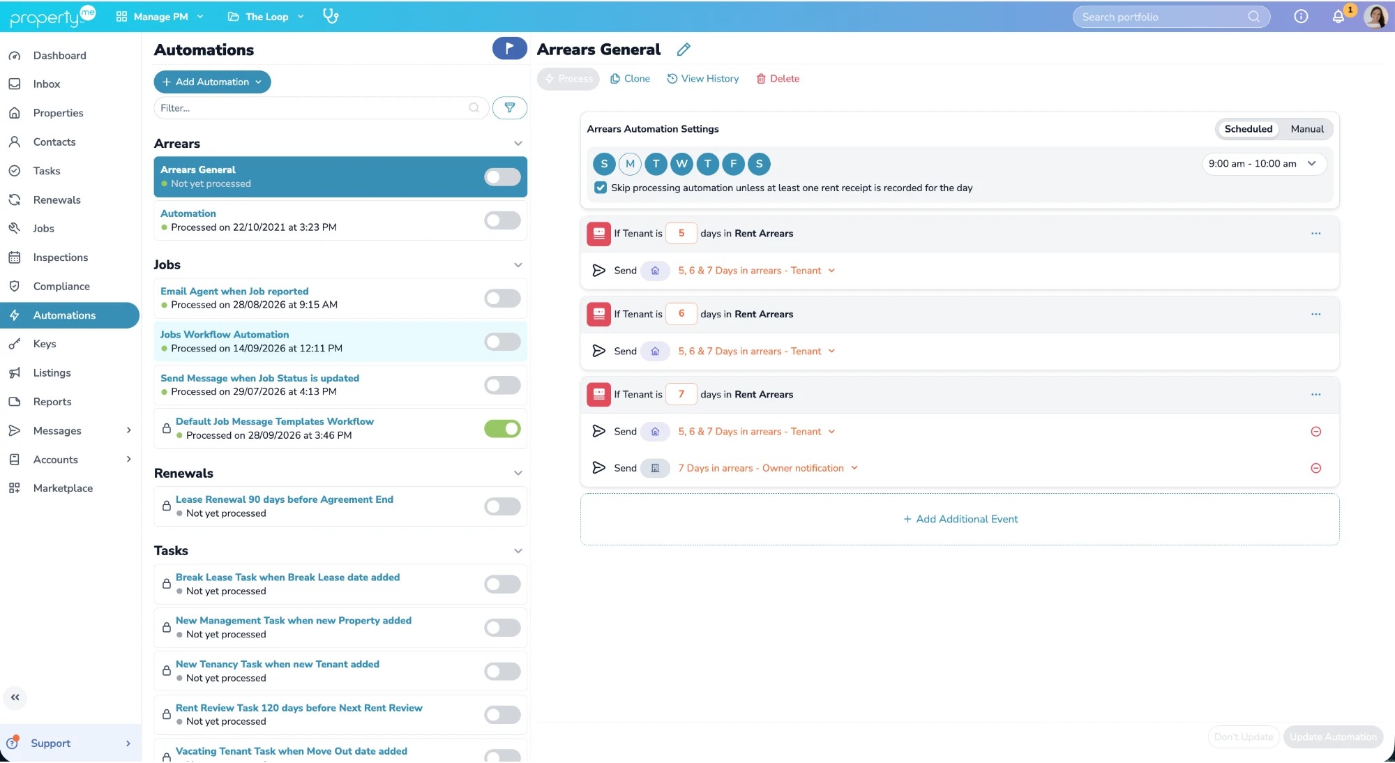Image resolution: width=1395 pixels, height=763 pixels.
Task: Click days field showing 5 in Rent Arrears
Action: pyautogui.click(x=681, y=234)
